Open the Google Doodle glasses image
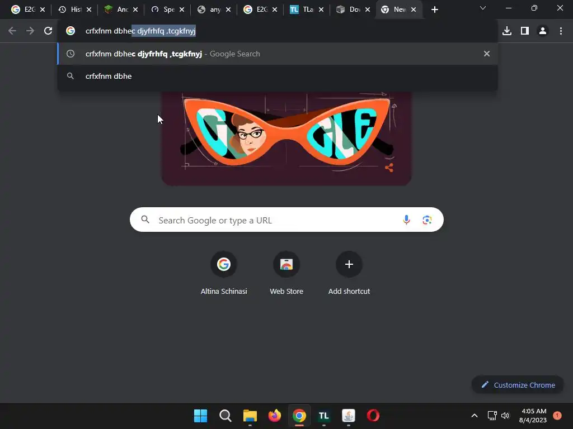 (286, 139)
